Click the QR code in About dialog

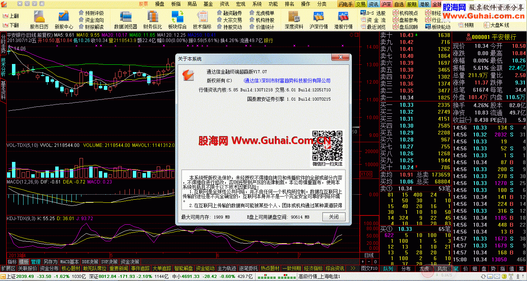[327, 145]
